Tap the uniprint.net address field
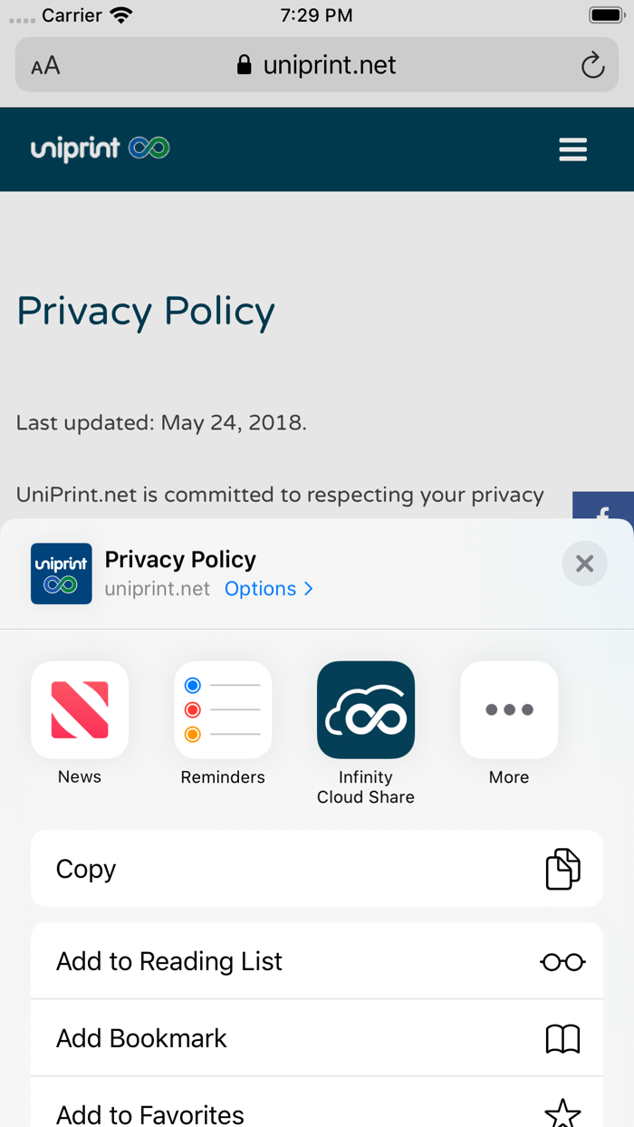 coord(329,64)
